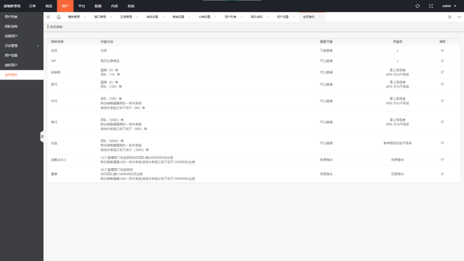The image size is (464, 261).
Task: Edit the 市代 identity row
Action: pyautogui.click(x=442, y=100)
